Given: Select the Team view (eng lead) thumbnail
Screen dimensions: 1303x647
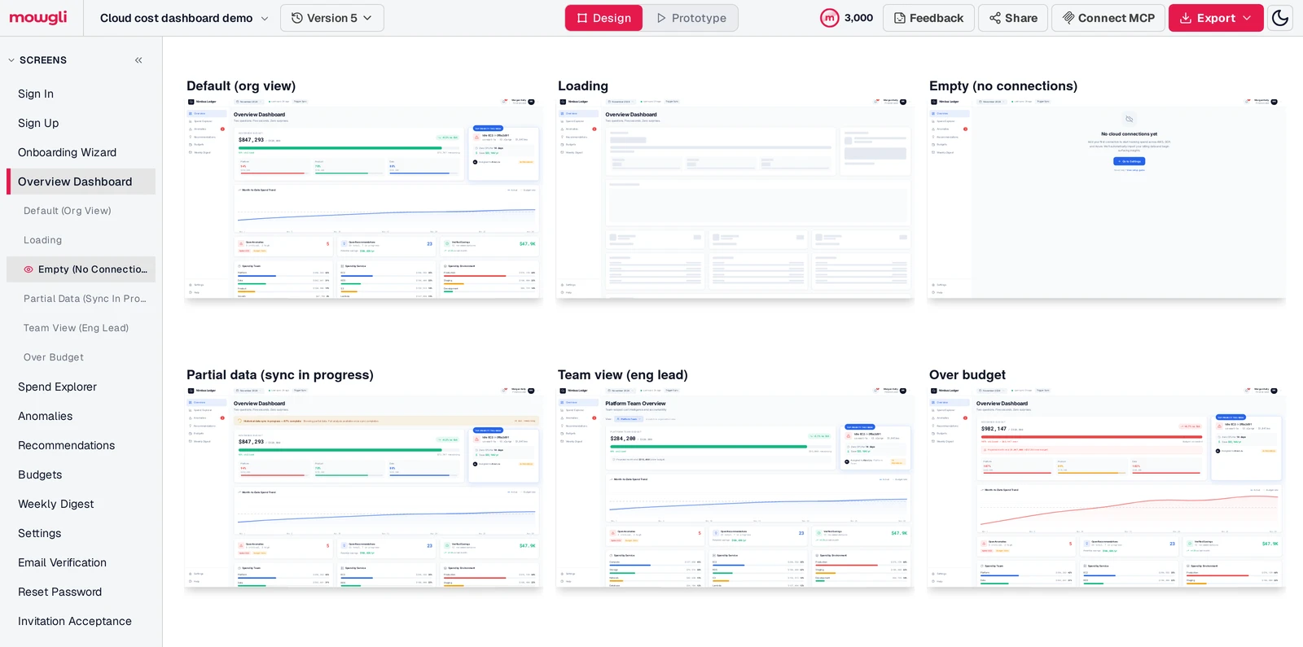Looking at the screenshot, I should coord(735,487).
